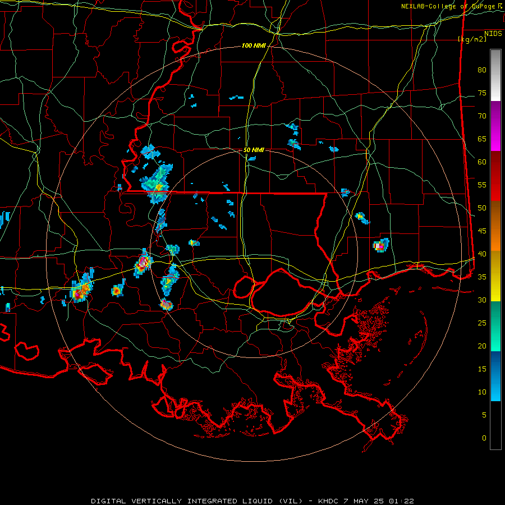Pick the orange-brown segment of the color bar
505x505 pixels.
pos(495,226)
